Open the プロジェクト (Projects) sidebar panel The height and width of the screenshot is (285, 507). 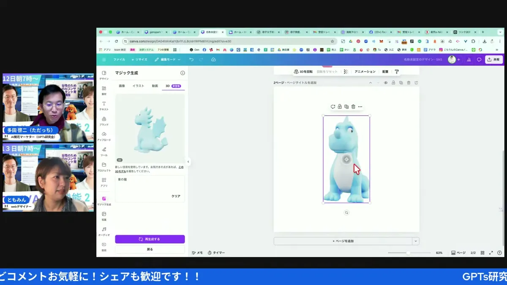104,167
